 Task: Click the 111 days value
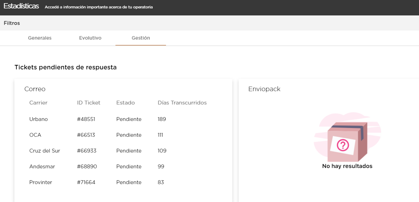[160, 135]
